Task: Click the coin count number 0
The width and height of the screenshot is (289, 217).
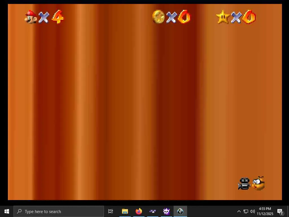Action: point(184,17)
